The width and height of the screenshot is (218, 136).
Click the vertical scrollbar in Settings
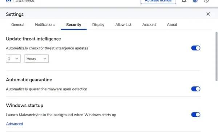coord(217,57)
